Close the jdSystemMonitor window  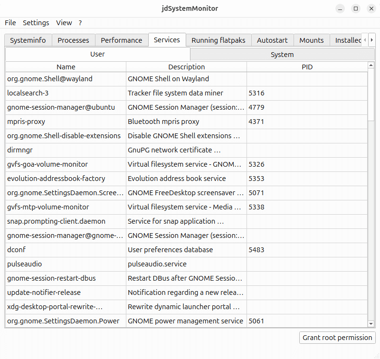coord(371,9)
